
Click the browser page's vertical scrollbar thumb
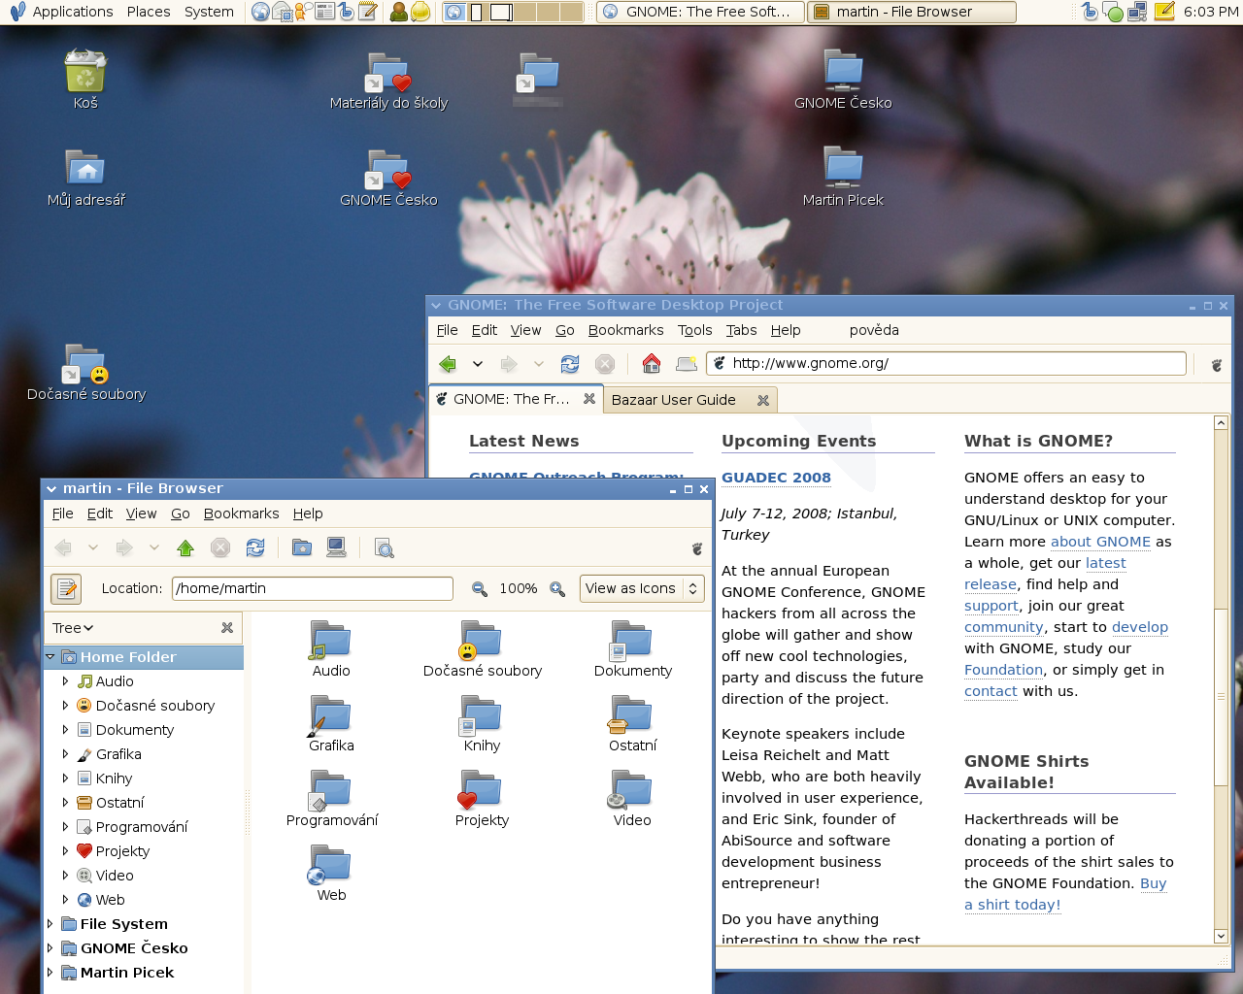tap(1222, 697)
